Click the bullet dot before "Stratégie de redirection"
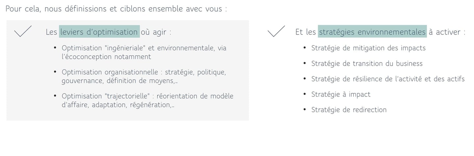This screenshot has height=156, width=474. [x=305, y=109]
